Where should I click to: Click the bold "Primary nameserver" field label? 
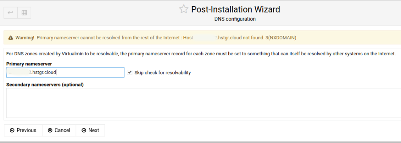pos(29,64)
